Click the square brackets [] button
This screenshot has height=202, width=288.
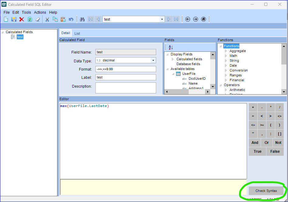(x=279, y=134)
